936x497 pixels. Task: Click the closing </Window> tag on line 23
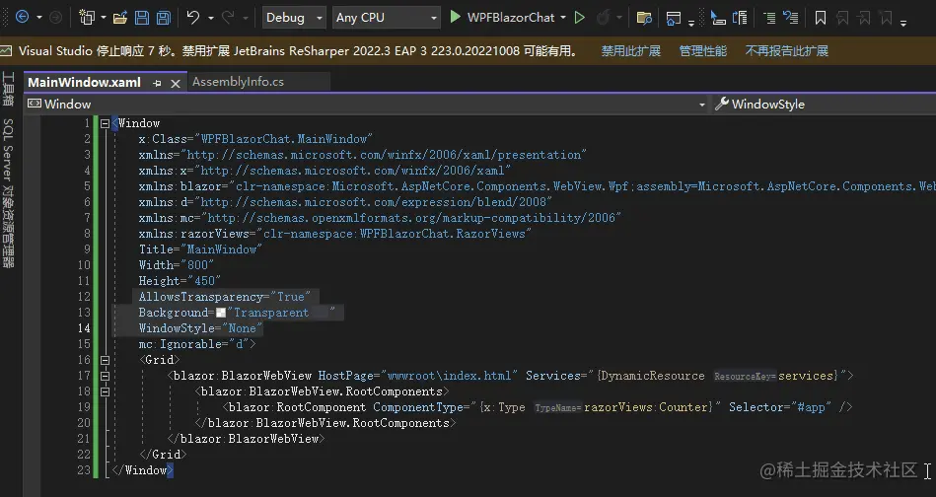coord(142,470)
